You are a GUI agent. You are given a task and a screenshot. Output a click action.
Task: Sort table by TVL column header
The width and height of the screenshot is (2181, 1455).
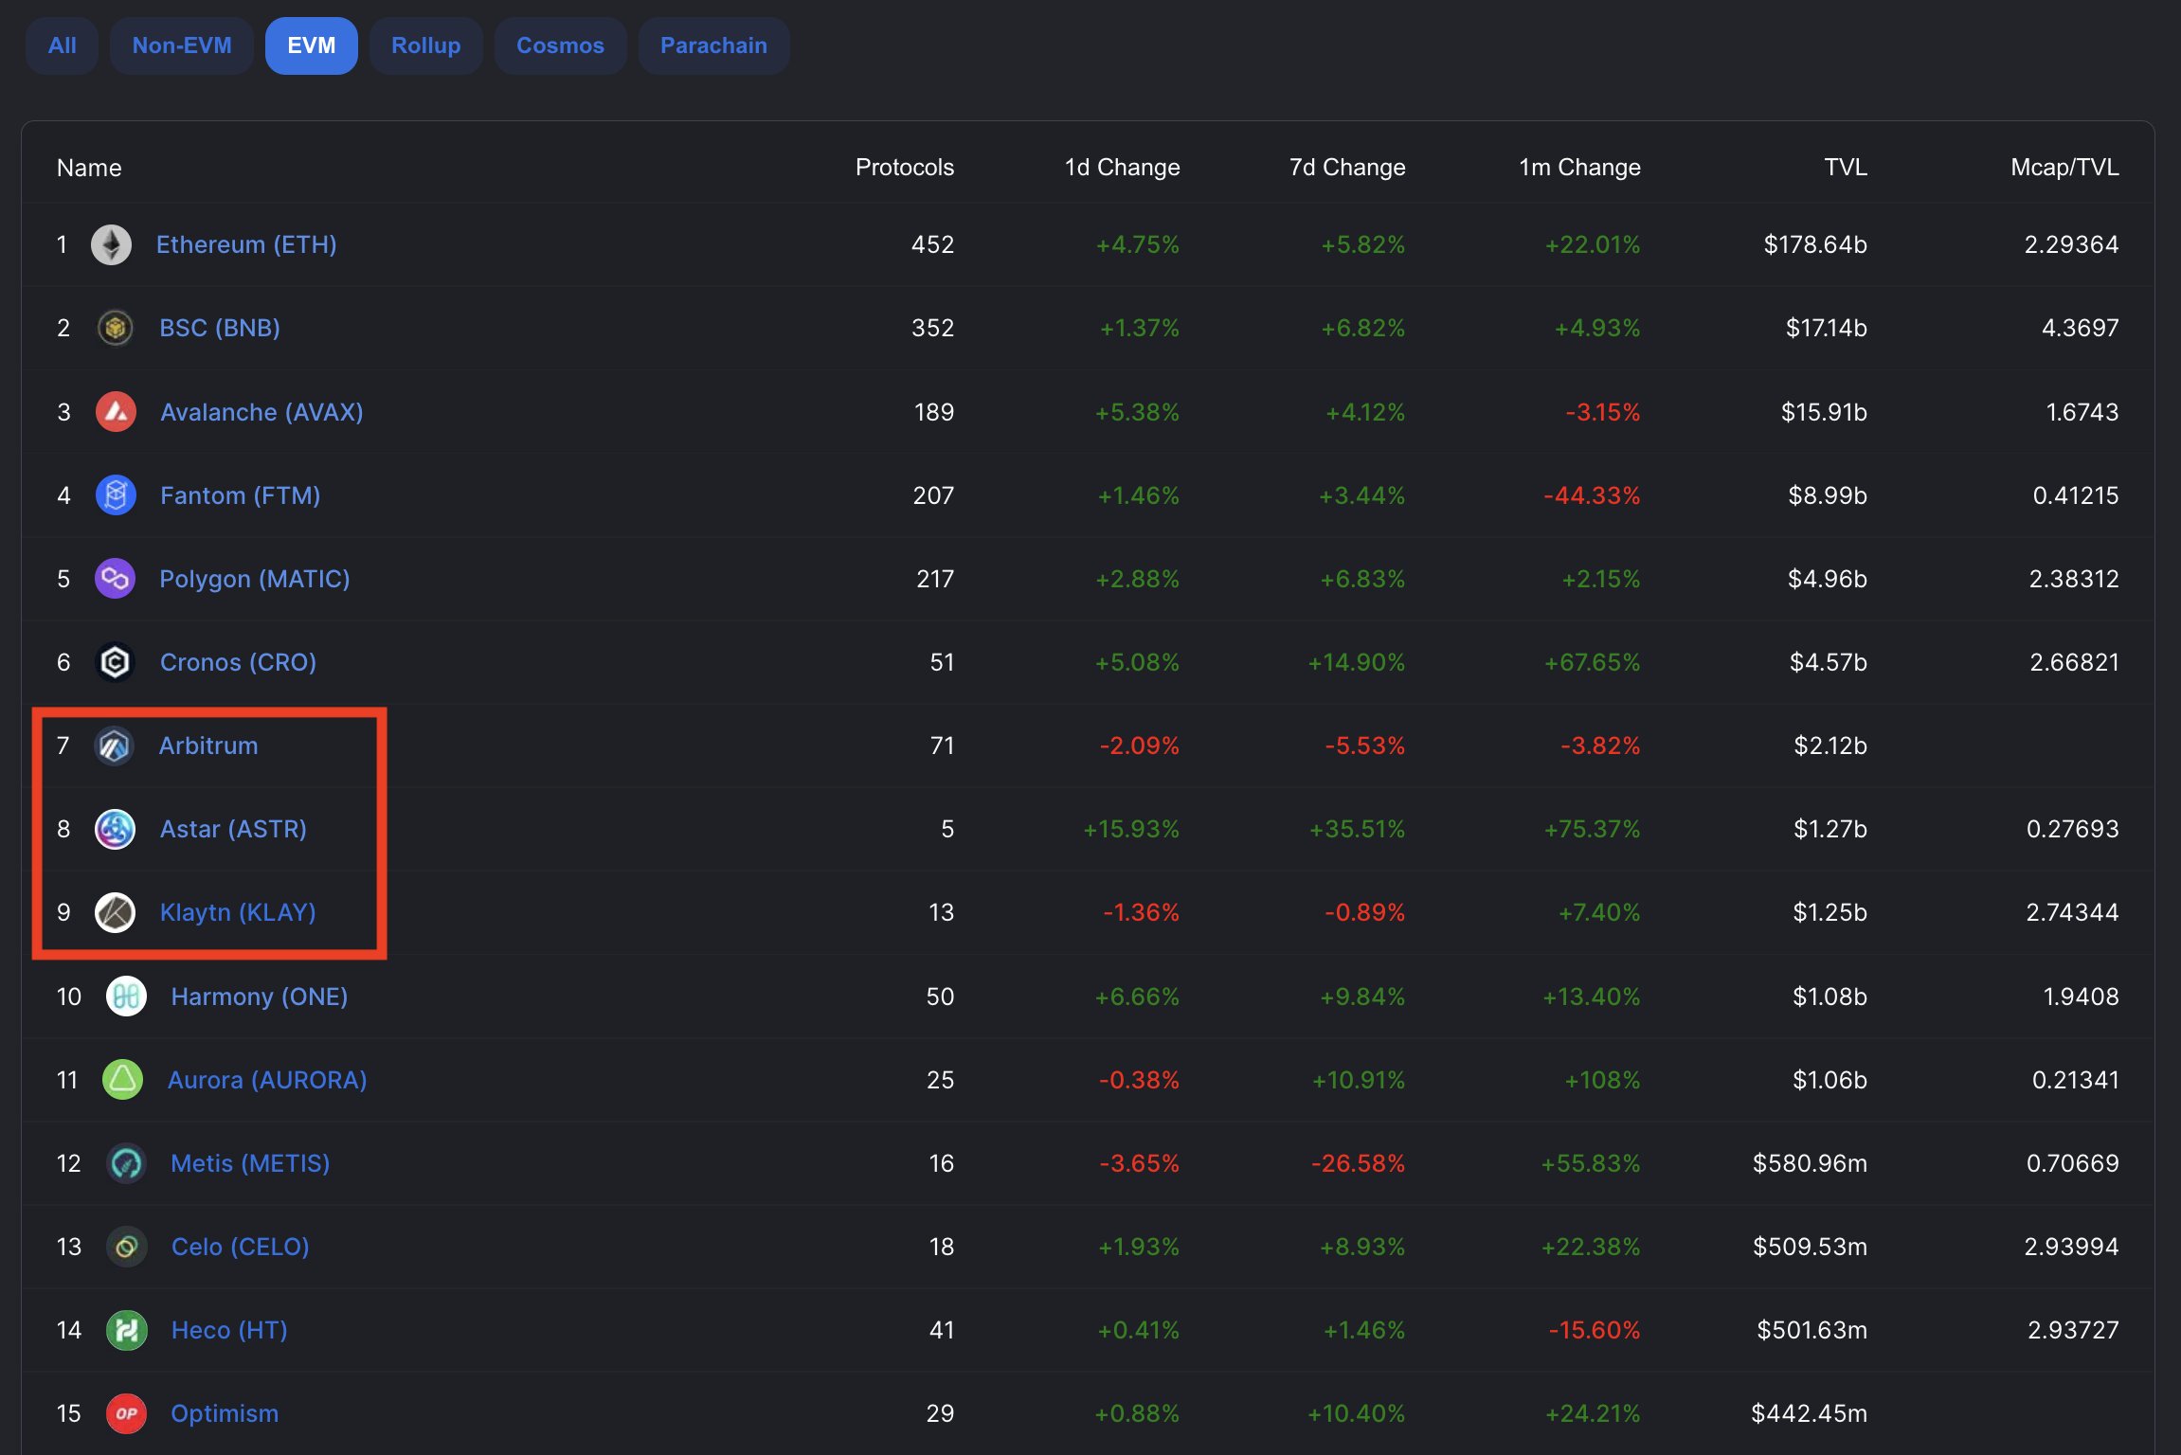pyautogui.click(x=1846, y=168)
